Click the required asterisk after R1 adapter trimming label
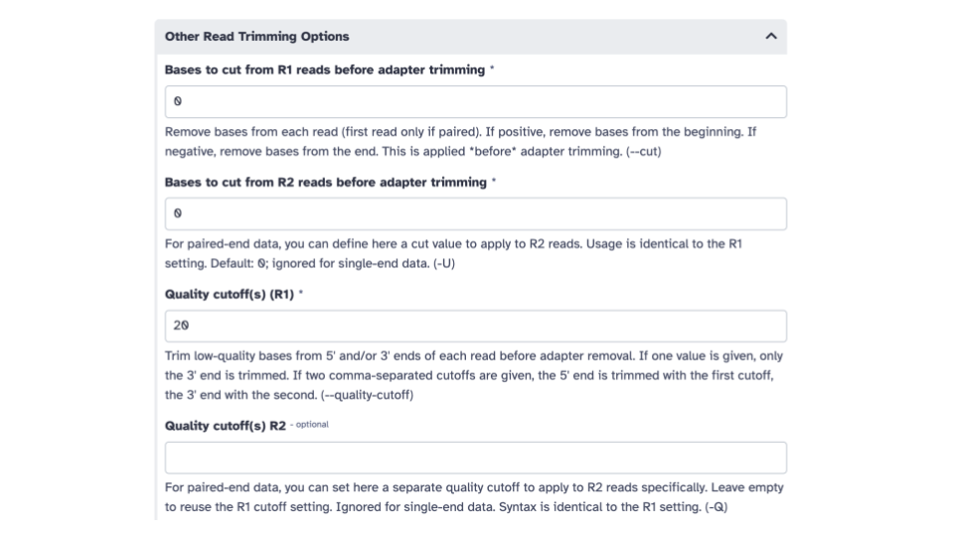954x536 pixels. (492, 67)
